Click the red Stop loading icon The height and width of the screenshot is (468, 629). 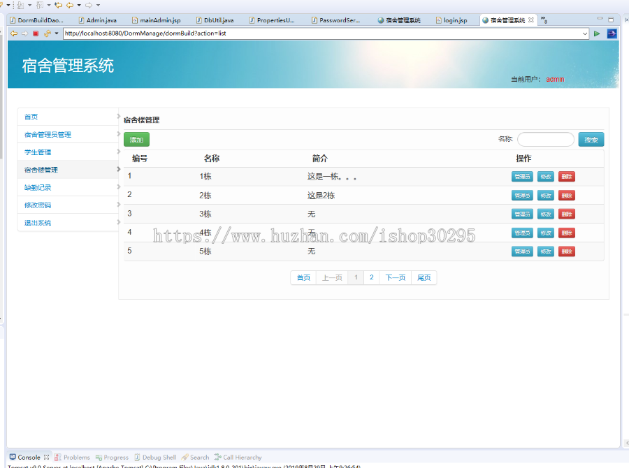coord(36,33)
